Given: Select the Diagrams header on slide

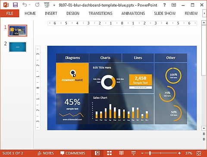Looking at the screenshot, I should coord(72,58).
